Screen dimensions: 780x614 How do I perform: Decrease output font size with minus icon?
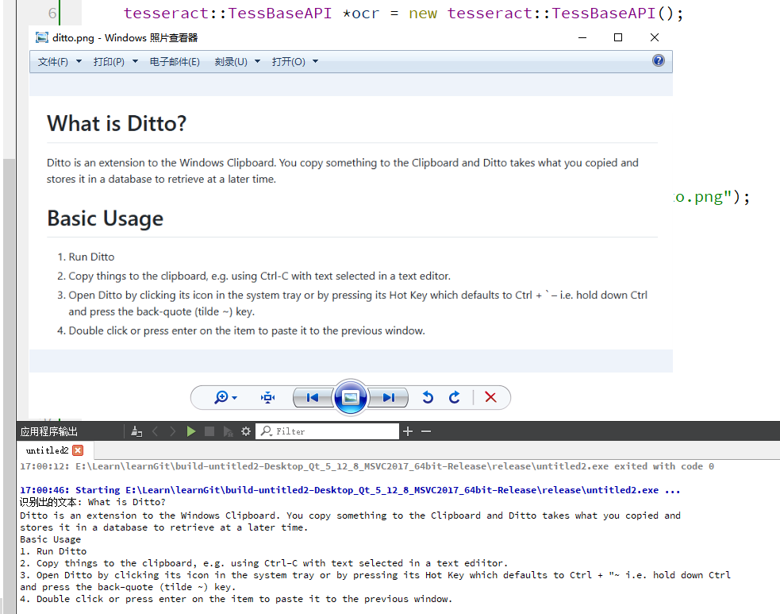(x=426, y=431)
